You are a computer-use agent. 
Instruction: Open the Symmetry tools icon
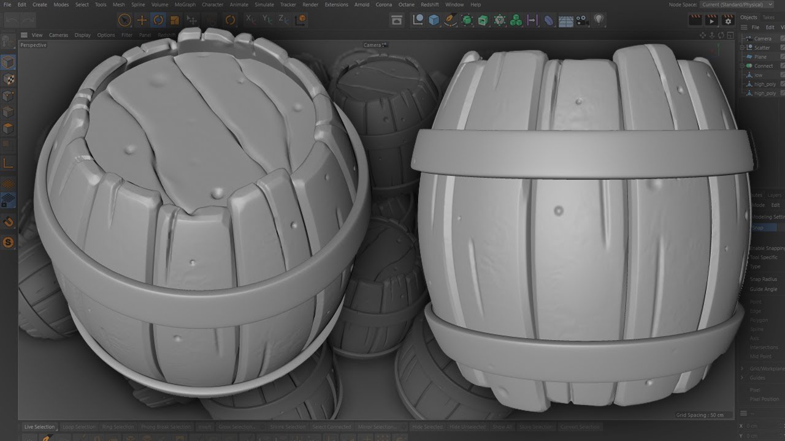click(x=532, y=20)
